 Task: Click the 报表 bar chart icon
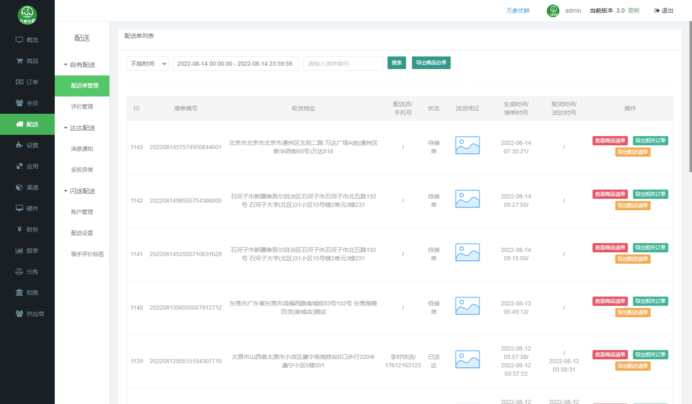pyautogui.click(x=19, y=251)
